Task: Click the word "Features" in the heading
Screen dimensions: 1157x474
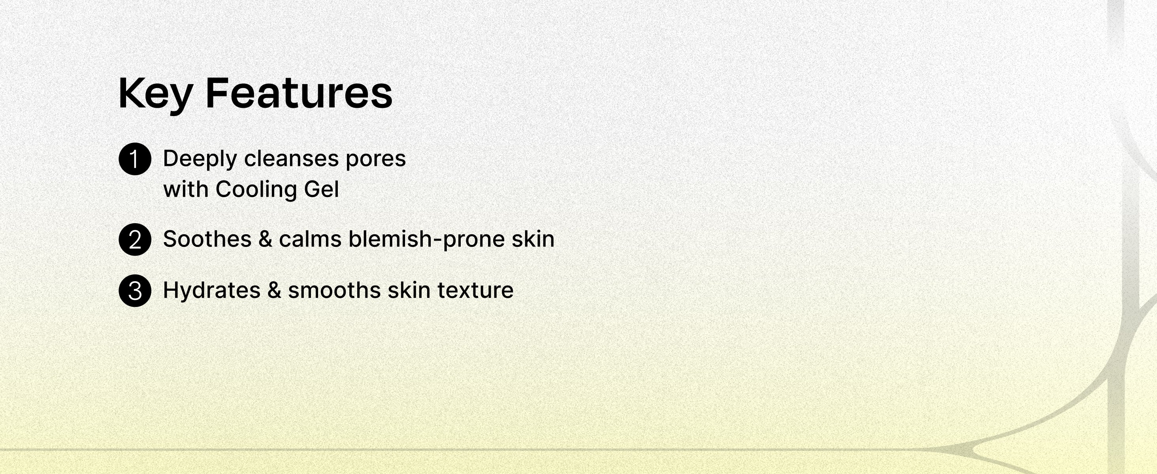Action: (299, 93)
